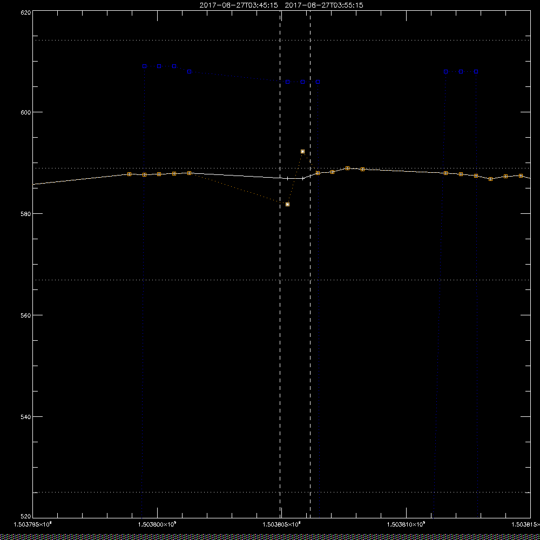The width and height of the screenshot is (540, 540).
Task: Click the left dashed vertical interval line
Action: (280, 264)
